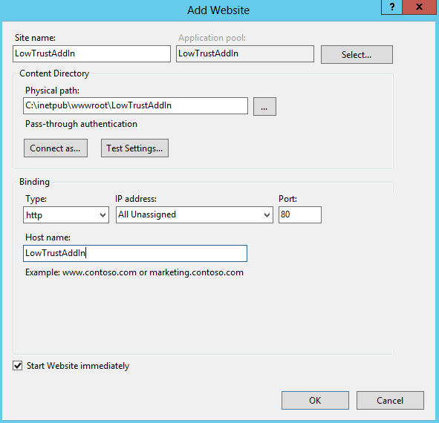
Task: Click the http type dropdown arrow
Action: 103,215
